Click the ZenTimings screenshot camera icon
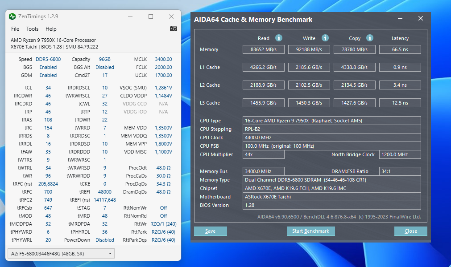This screenshot has width=451, height=267. (173, 28)
